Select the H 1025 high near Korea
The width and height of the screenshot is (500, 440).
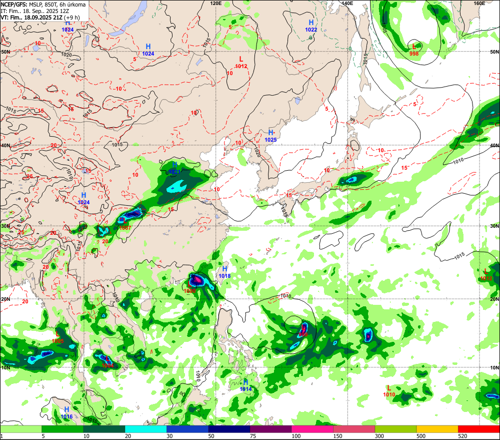point(270,136)
